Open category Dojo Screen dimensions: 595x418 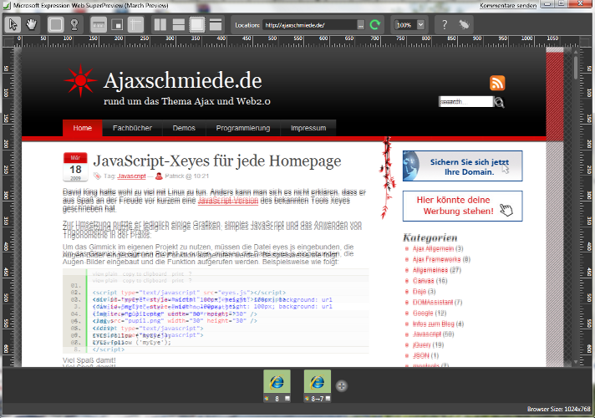click(420, 292)
